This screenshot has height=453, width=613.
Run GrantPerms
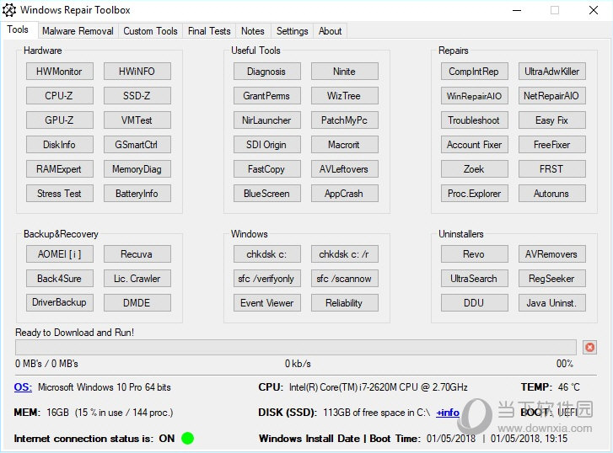267,96
